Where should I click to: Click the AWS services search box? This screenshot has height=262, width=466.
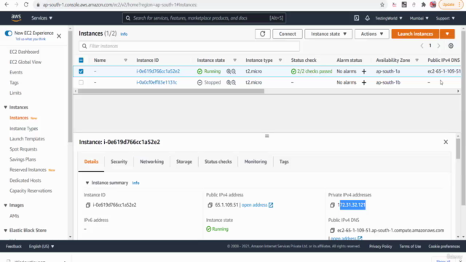[204, 18]
